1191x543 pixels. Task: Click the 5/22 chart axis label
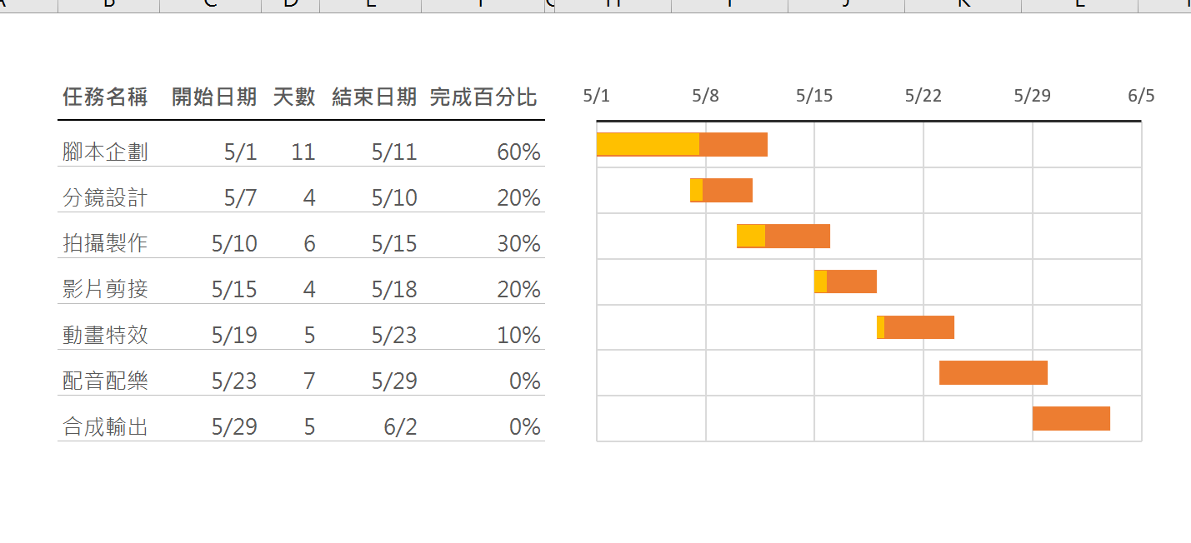tap(923, 96)
